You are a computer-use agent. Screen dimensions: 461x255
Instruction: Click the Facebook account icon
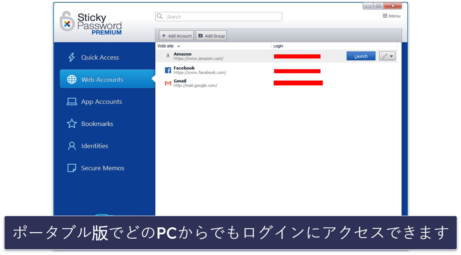click(x=168, y=70)
